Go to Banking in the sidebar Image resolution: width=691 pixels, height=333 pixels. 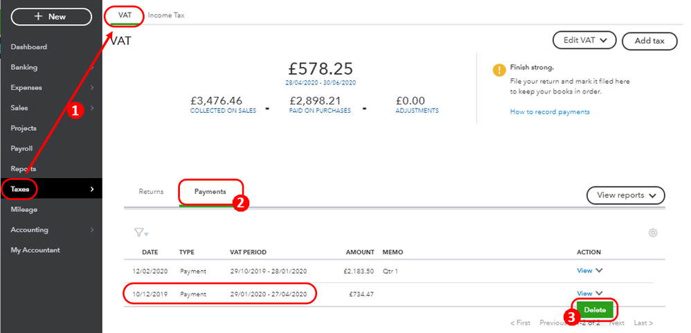click(x=24, y=67)
